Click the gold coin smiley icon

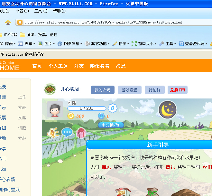point(70,116)
